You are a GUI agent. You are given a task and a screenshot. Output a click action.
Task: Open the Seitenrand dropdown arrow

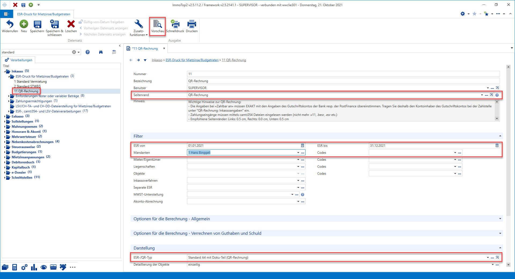tap(482, 95)
